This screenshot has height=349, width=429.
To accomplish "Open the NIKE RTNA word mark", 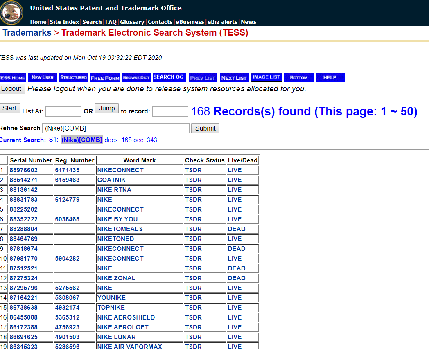I will (x=114, y=190).
